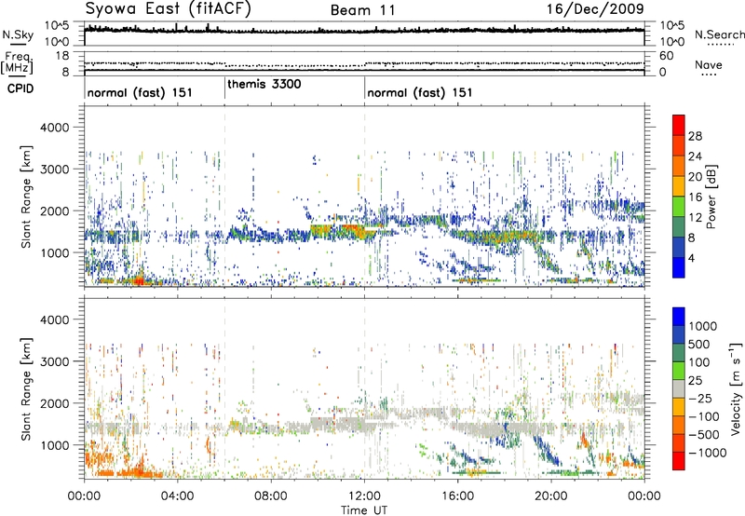Click the solid line sample under N.Sky
Screen dimensions: 745x516
(x=18, y=45)
